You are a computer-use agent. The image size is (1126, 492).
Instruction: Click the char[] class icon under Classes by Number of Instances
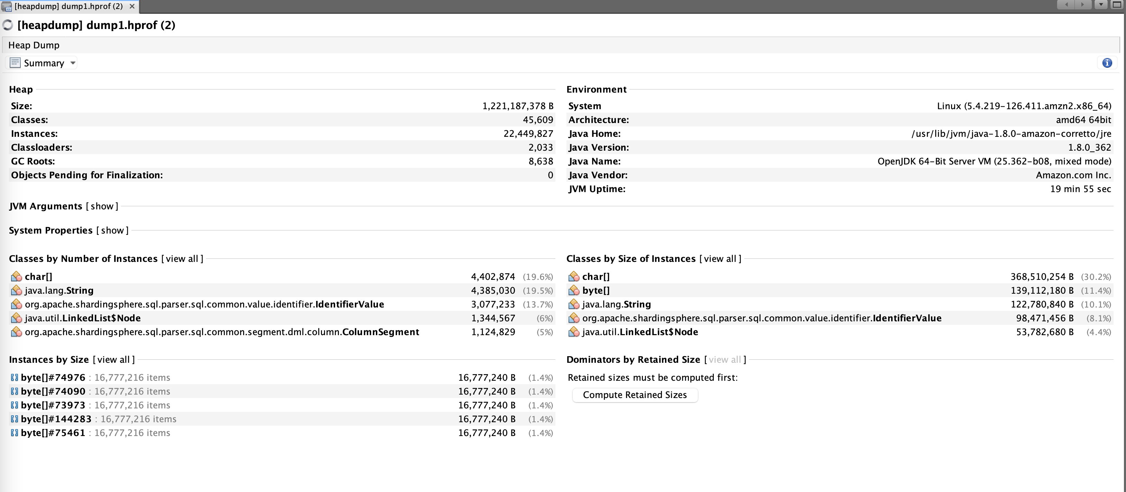click(16, 276)
